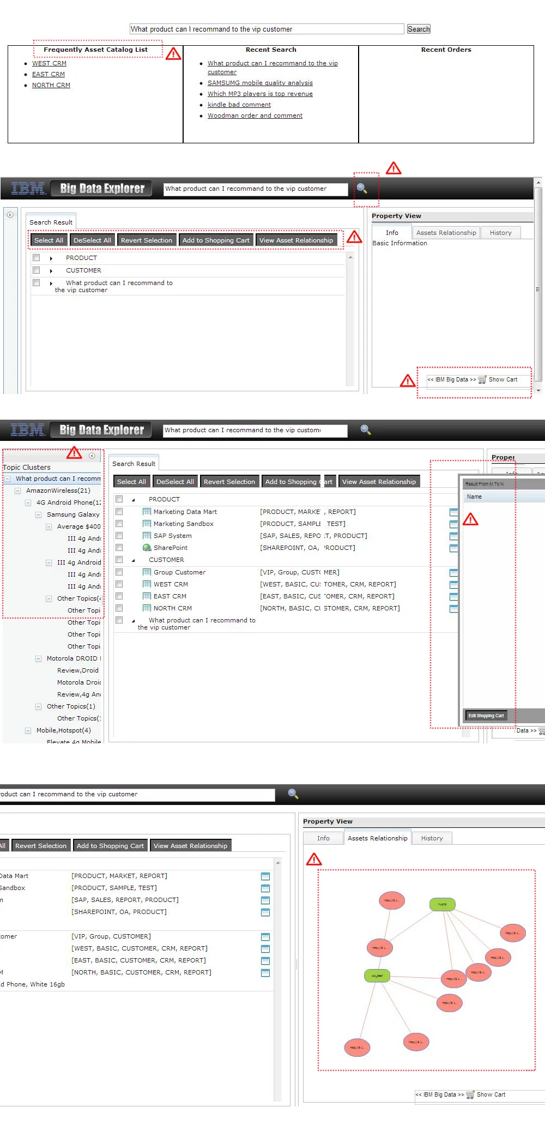Open SAMSUMG mobile quality analysis recent search
Image resolution: width=545 pixels, height=1138 pixels.
(x=260, y=83)
